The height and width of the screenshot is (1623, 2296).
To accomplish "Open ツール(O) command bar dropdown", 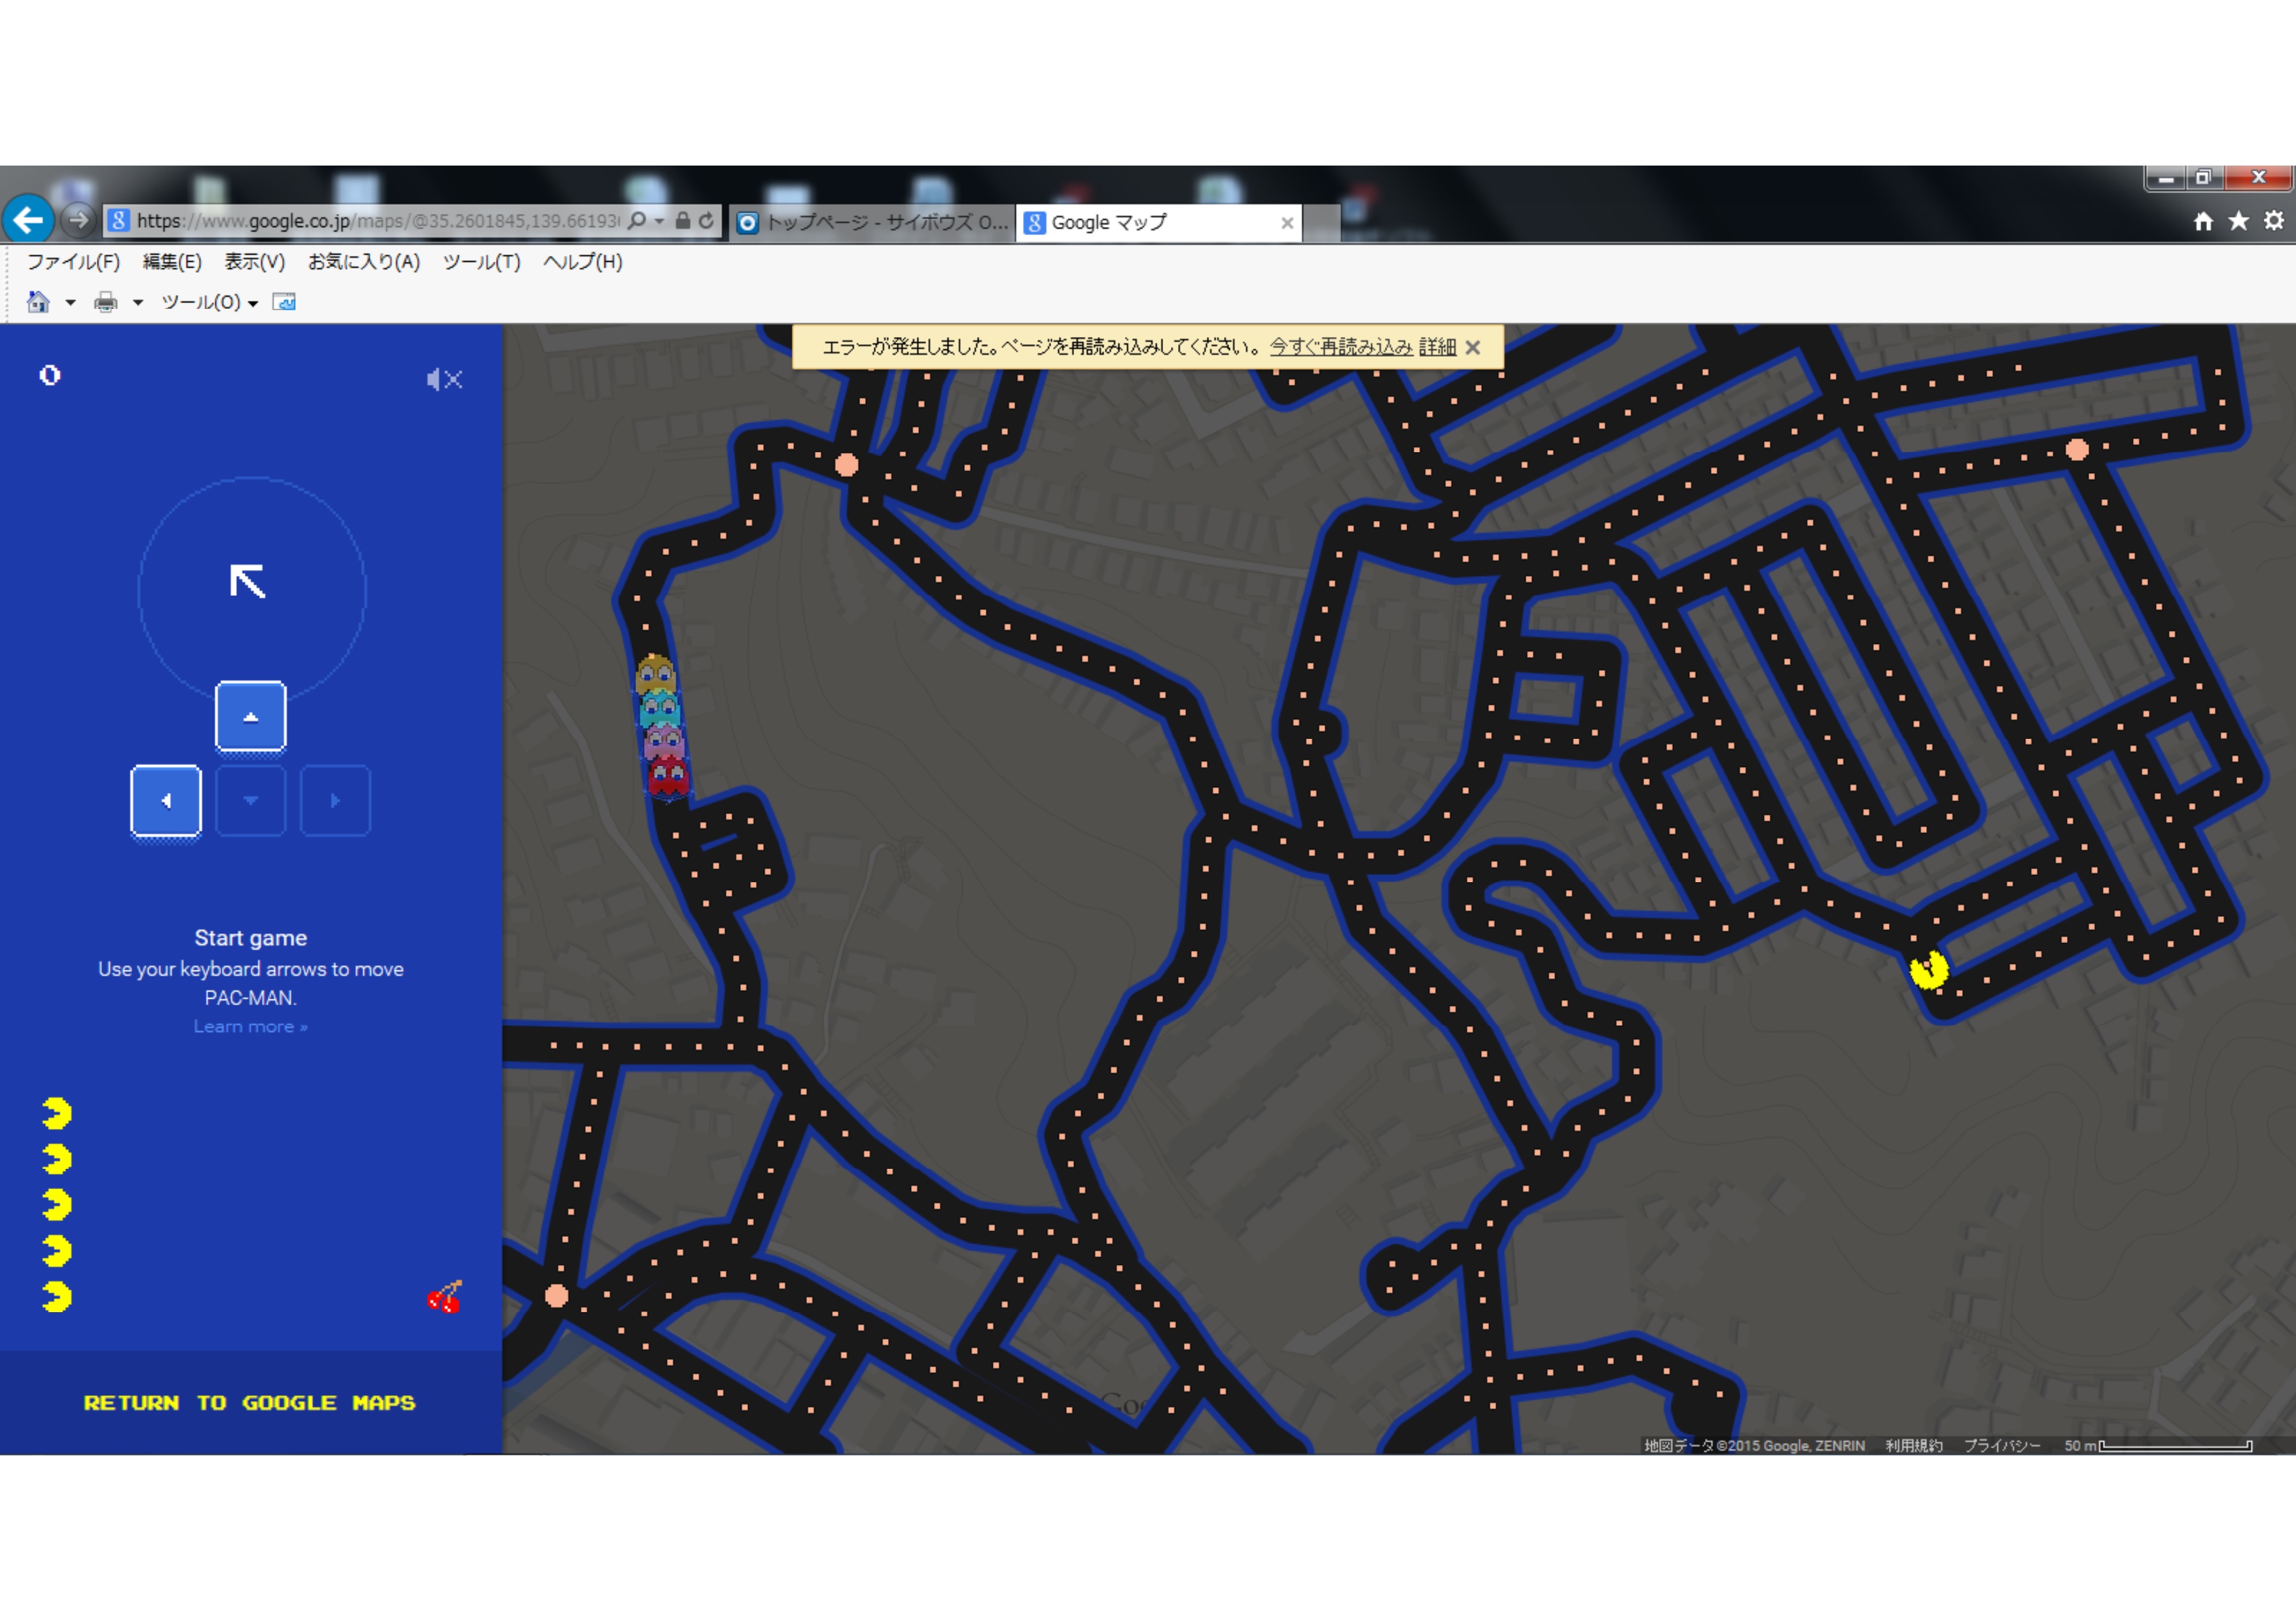I will [210, 302].
